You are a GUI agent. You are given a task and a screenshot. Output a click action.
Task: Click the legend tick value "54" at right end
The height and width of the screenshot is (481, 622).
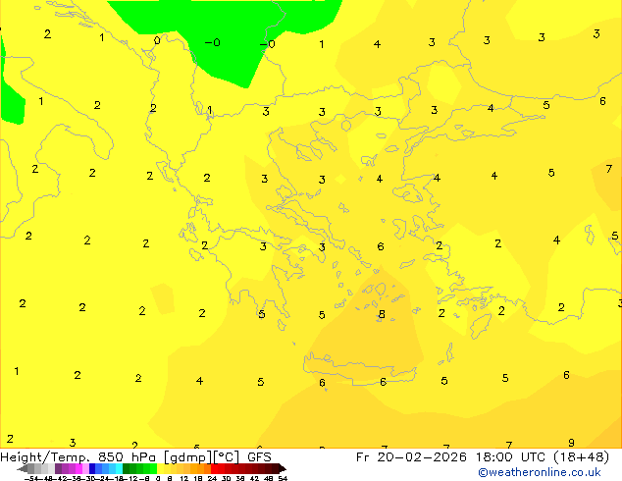(283, 479)
